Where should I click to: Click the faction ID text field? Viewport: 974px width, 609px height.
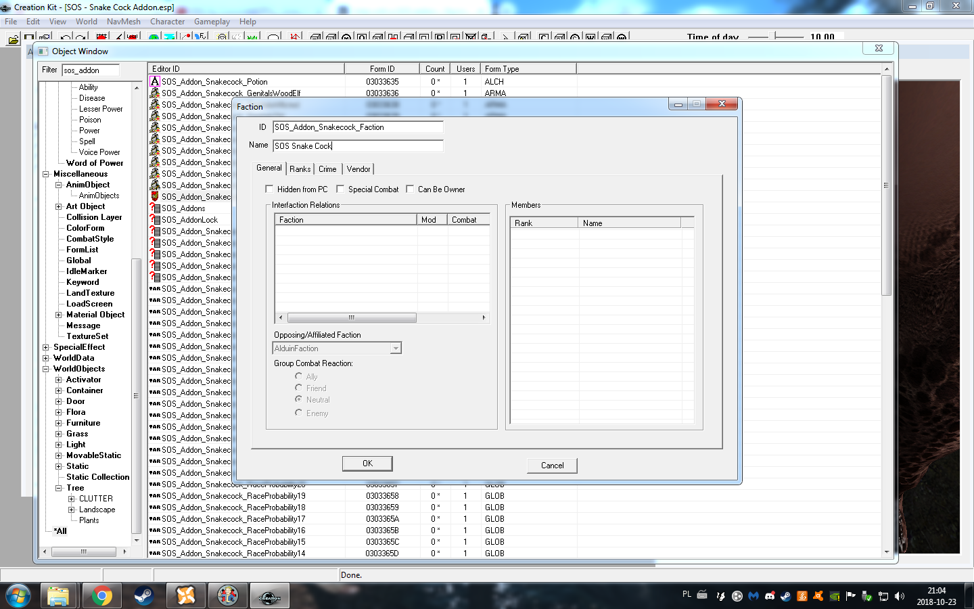click(x=358, y=127)
